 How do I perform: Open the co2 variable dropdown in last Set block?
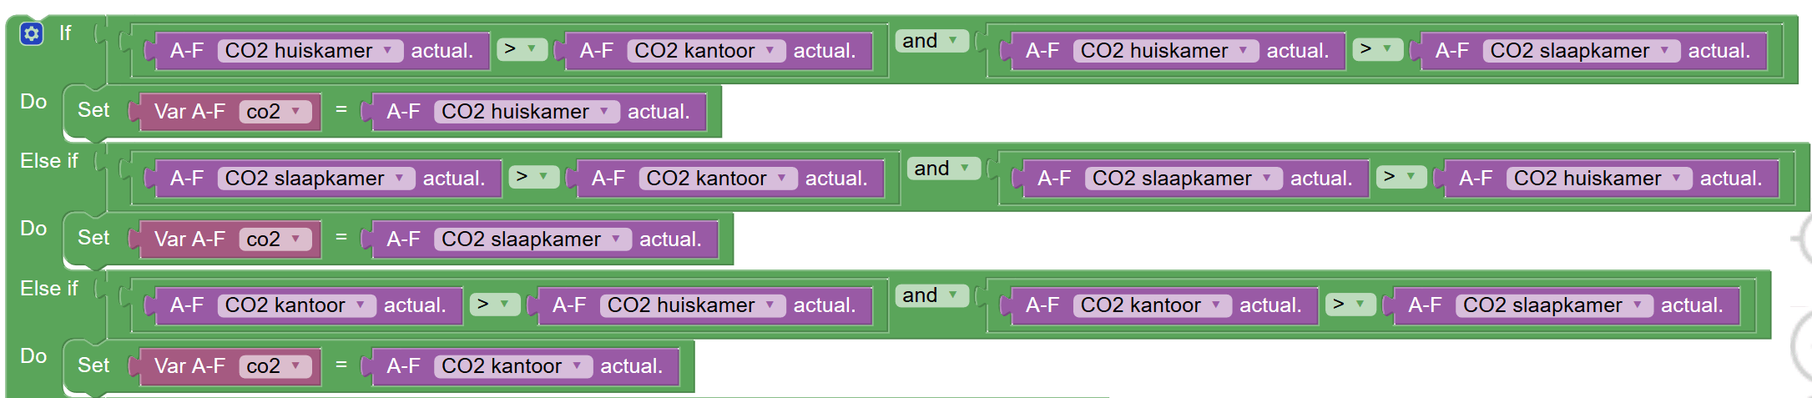[275, 366]
